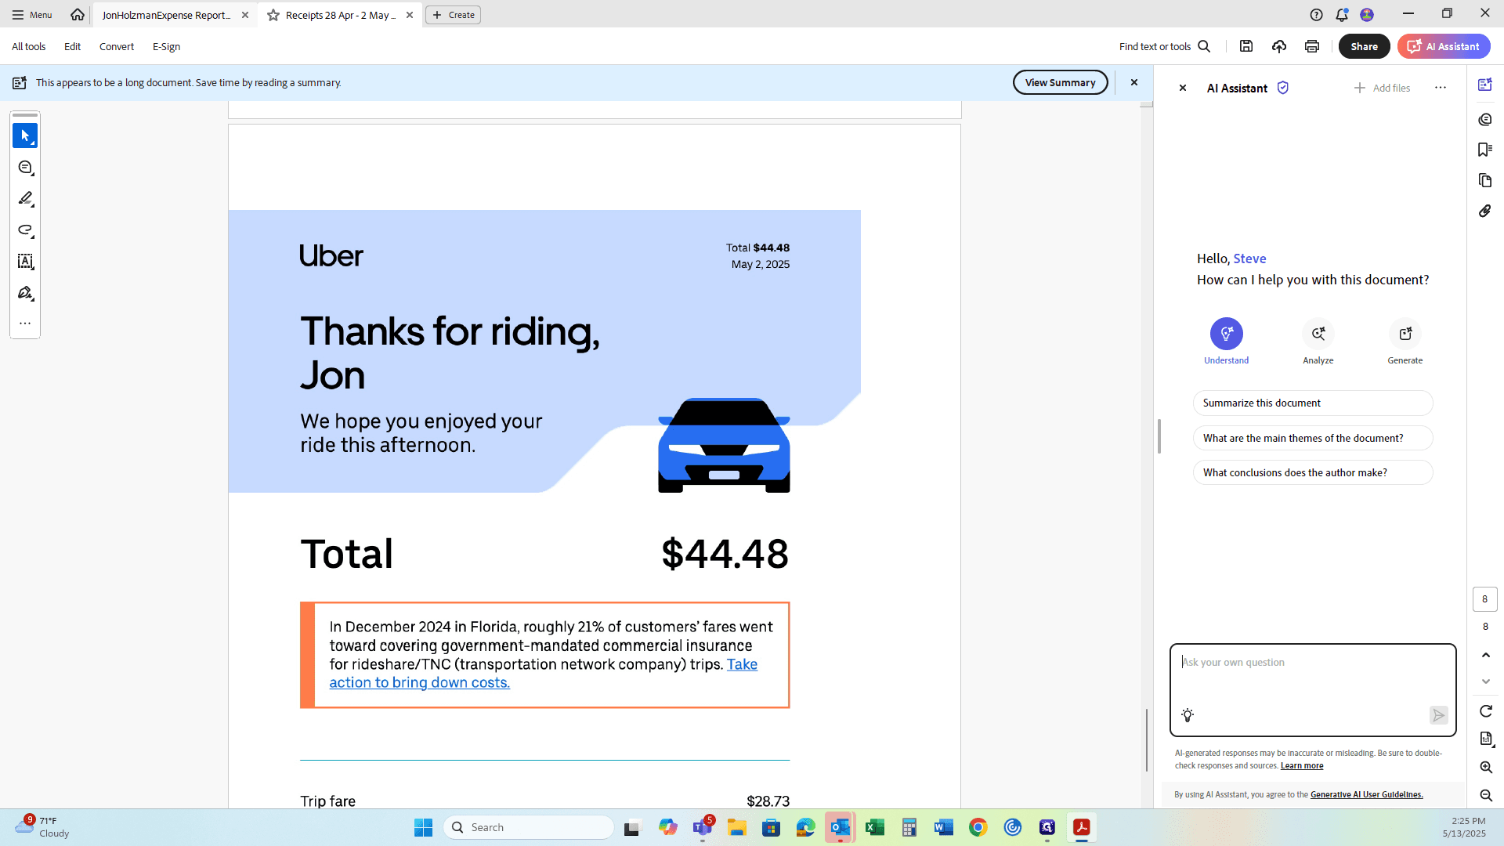Select the Analyze mode
Viewport: 1504px width, 846px height.
point(1318,342)
